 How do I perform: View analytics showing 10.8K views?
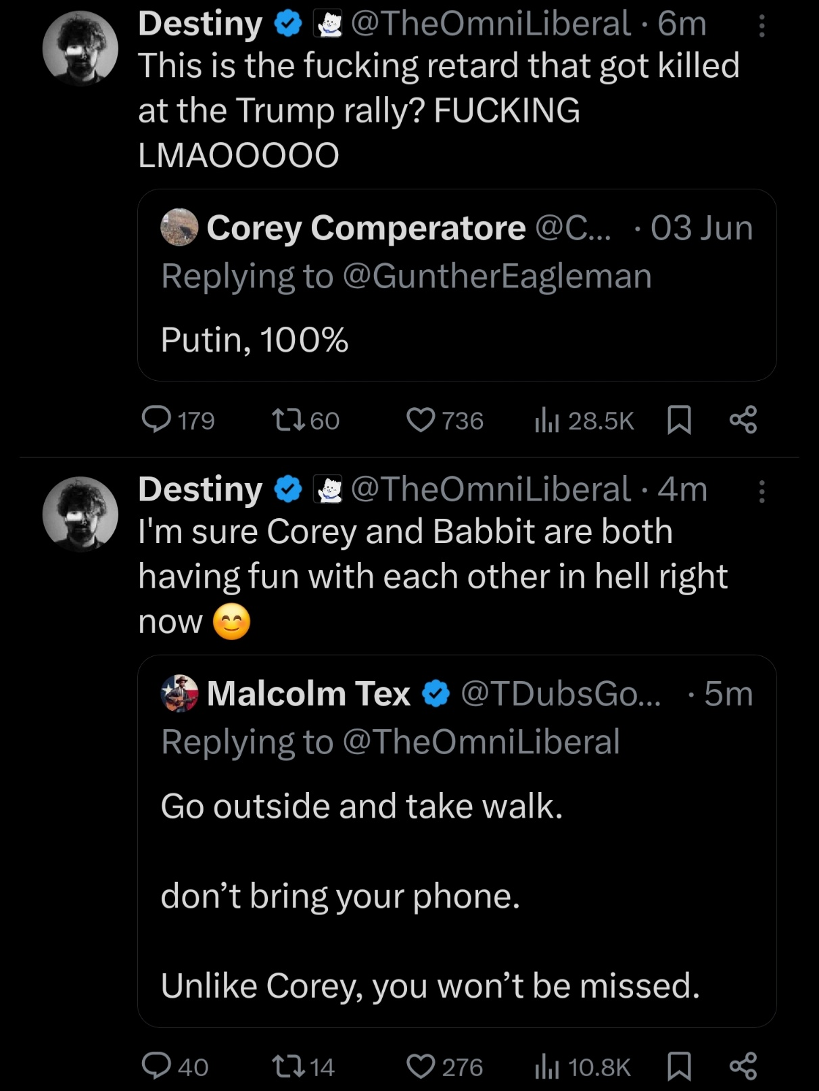pos(547,1067)
